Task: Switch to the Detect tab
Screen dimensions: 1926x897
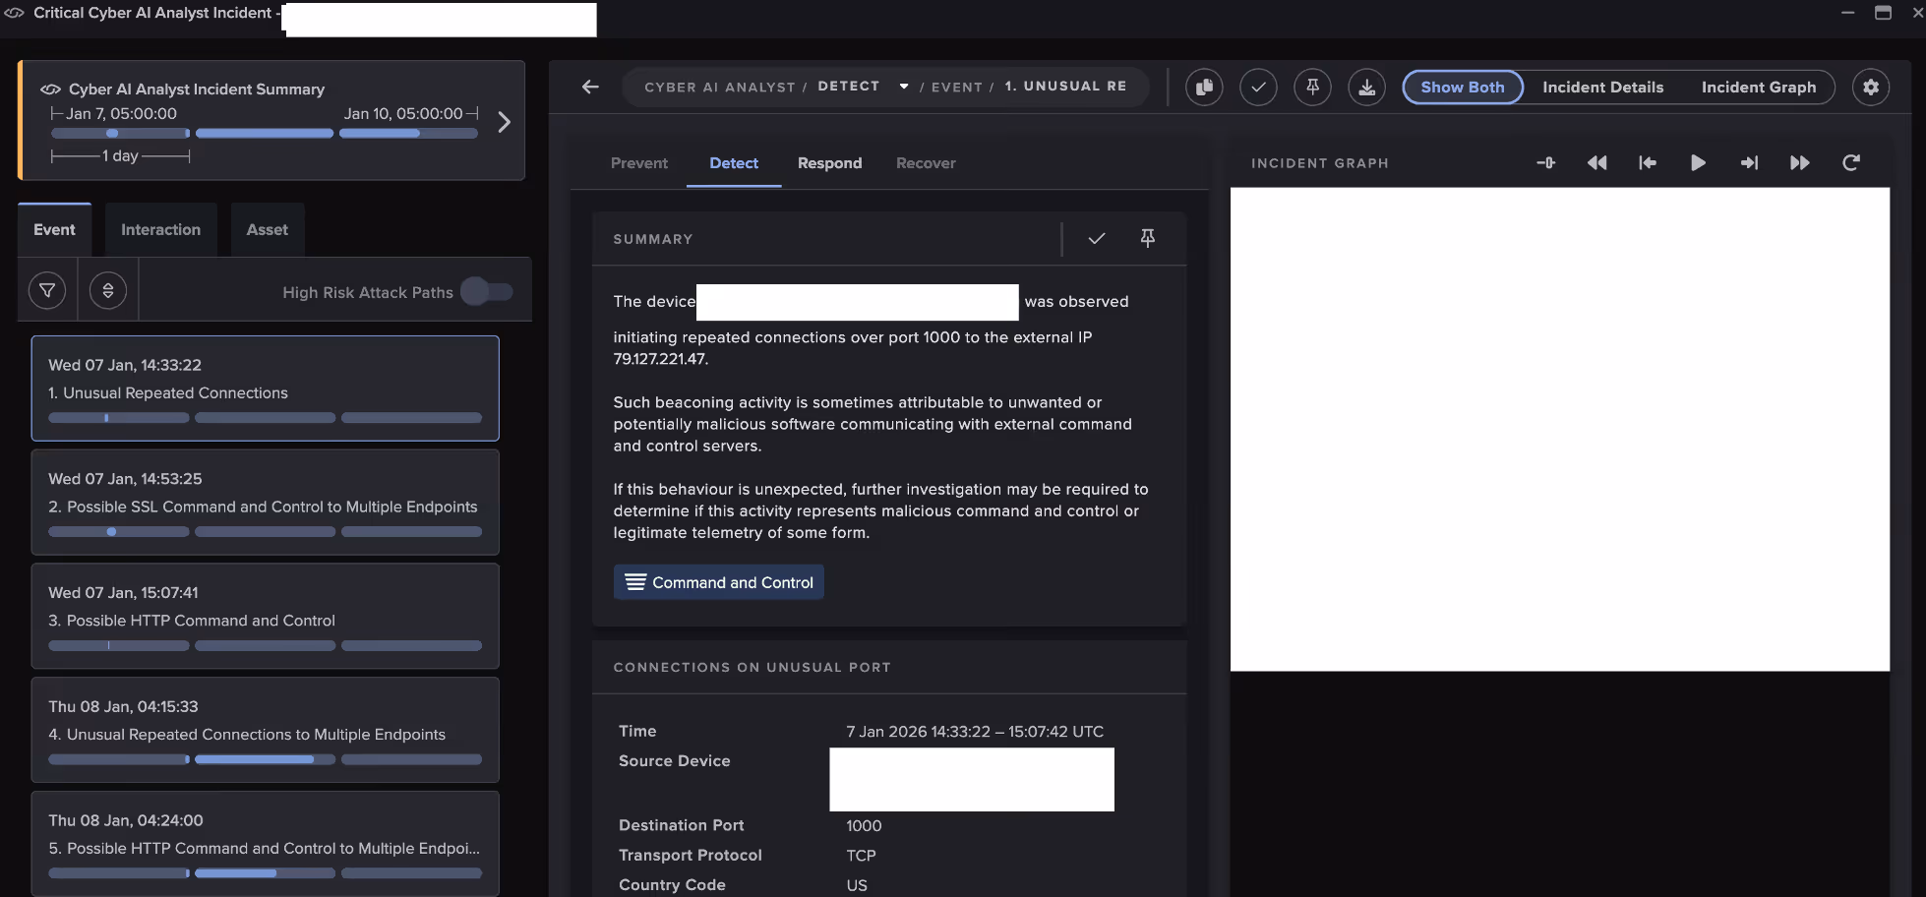Action: 734,163
